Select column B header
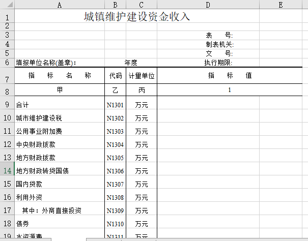The height and width of the screenshot is (241, 308). tap(115, 5)
